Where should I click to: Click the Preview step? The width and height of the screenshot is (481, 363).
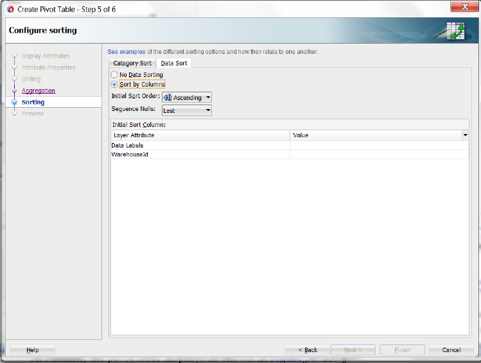coord(33,114)
